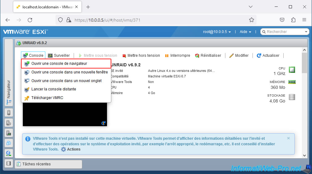
Task: Click the Réinitialiser reset icon
Action: [197, 56]
